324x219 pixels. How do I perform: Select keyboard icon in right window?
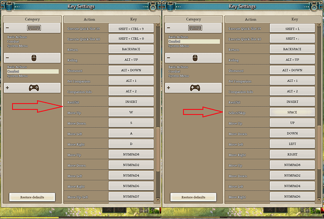click(195, 28)
